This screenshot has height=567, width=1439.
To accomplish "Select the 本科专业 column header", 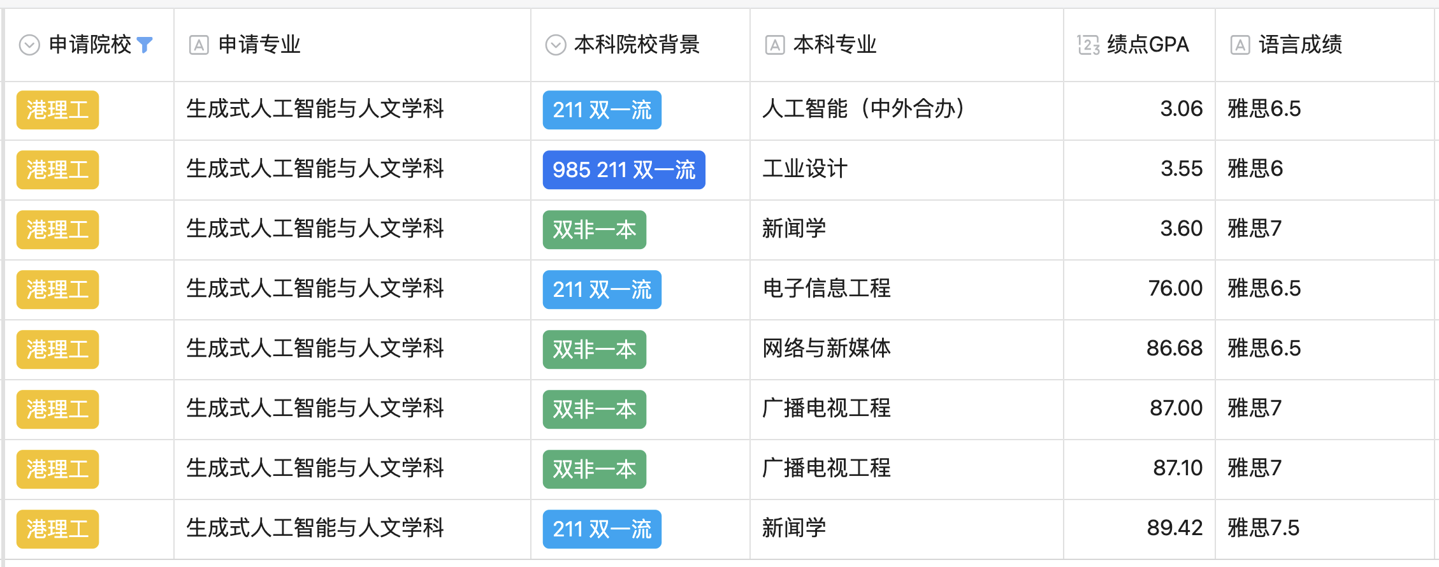I will 834,45.
